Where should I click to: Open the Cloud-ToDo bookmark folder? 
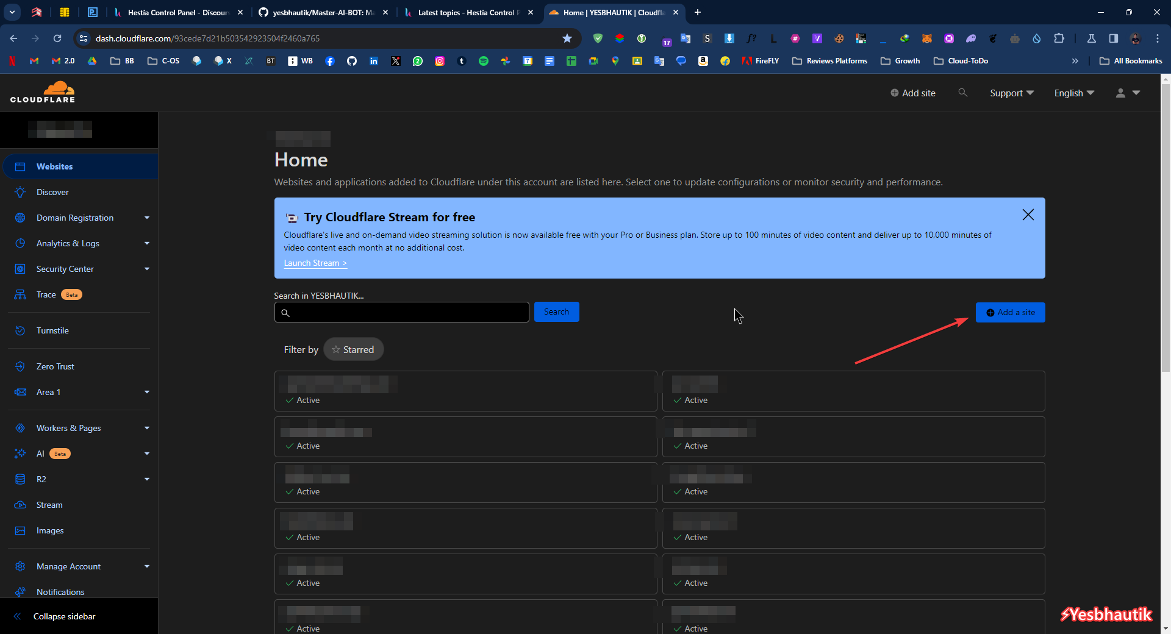961,61
